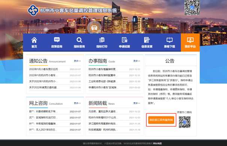Click the 通知公告 section heading
The width and height of the screenshot is (227, 146).
tap(38, 61)
